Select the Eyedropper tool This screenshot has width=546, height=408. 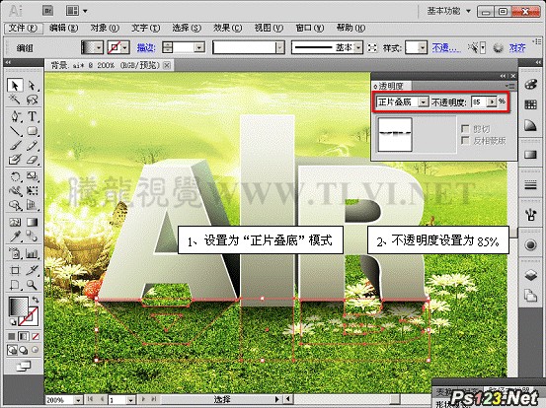coord(15,237)
